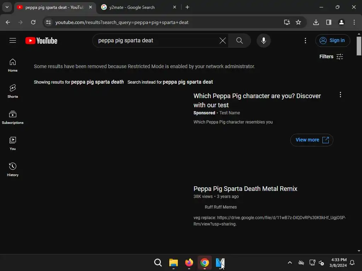Open the sponsored result's three-dot options
This screenshot has width=362, height=271.
(340, 95)
